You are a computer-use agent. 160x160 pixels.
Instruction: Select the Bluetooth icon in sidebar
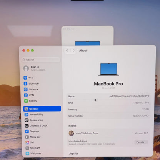coord(25,83)
